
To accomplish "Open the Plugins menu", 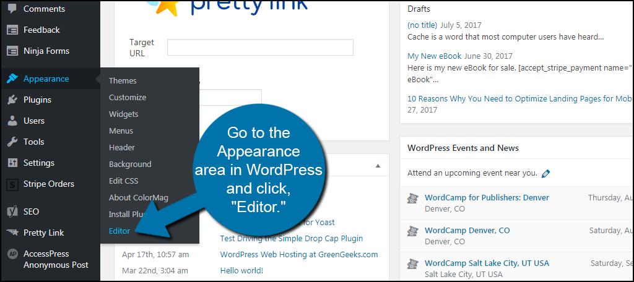I will (x=38, y=100).
